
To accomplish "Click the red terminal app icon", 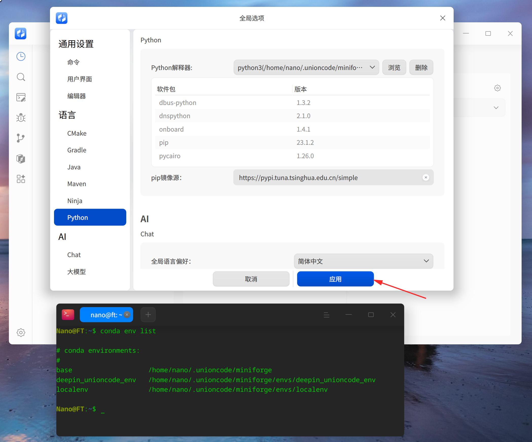I will coord(68,315).
